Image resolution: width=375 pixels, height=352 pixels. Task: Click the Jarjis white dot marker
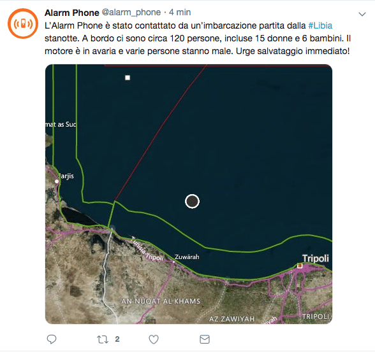(x=57, y=181)
